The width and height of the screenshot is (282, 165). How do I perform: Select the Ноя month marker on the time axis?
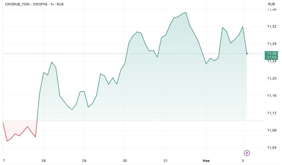pos(206,161)
